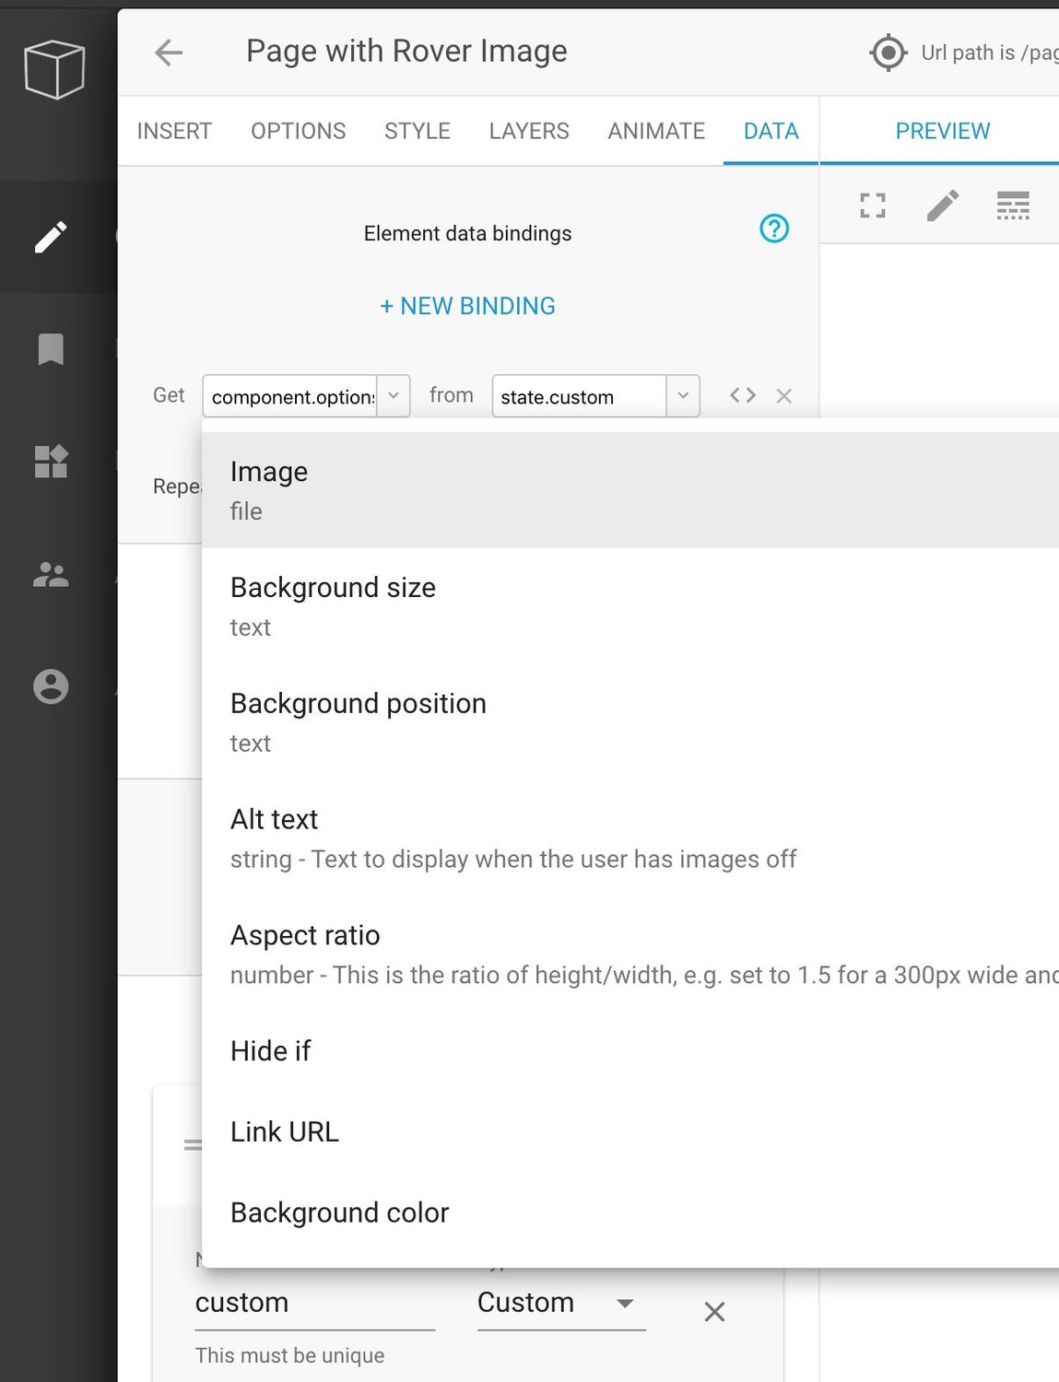
Task: Click the fullscreen preview icon
Action: pos(872,205)
